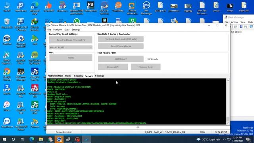Click the log scrollbar down arrow
This screenshot has height=143, width=254.
(x=228, y=123)
